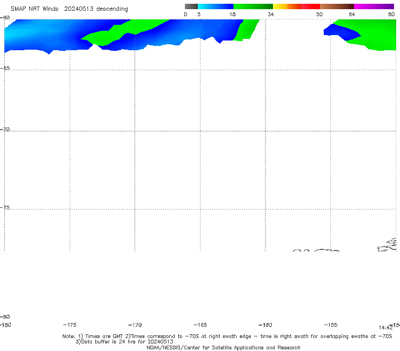Click the blue wind patch near -155 longitude
The height and width of the screenshot is (351, 400).
(x=342, y=32)
